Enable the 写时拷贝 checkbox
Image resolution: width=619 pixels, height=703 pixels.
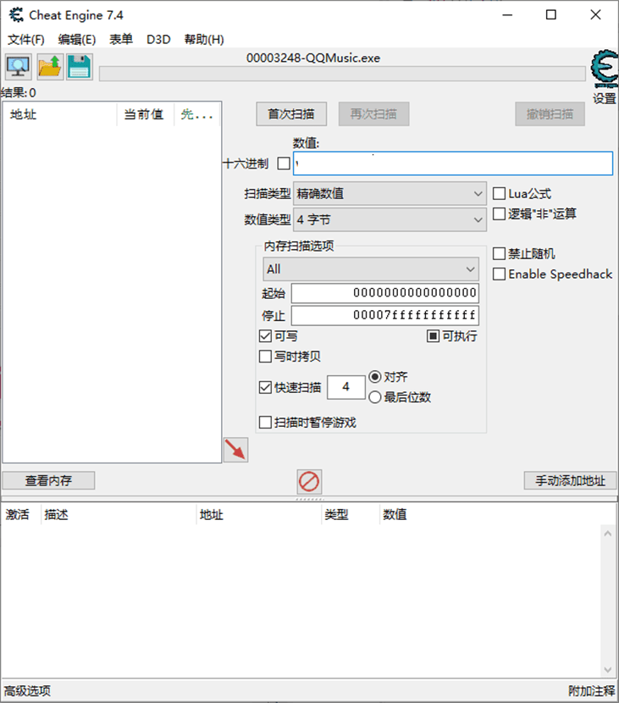coord(265,357)
